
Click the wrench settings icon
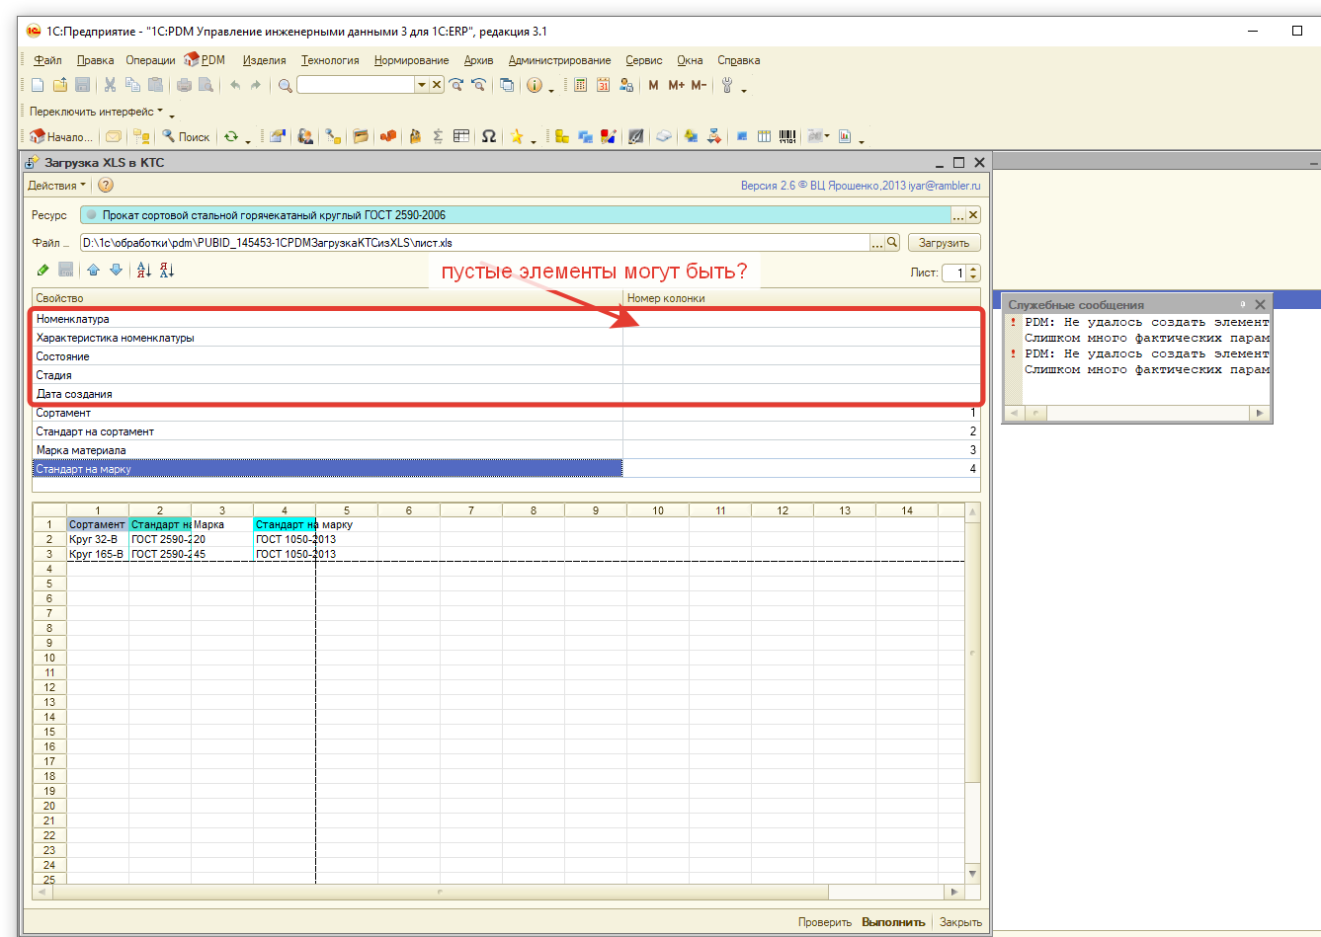pos(727,86)
